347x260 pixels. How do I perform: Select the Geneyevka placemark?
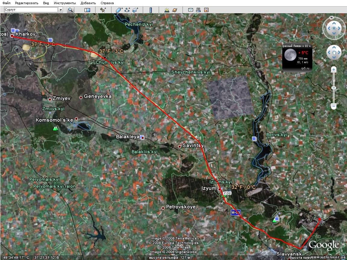click(81, 97)
